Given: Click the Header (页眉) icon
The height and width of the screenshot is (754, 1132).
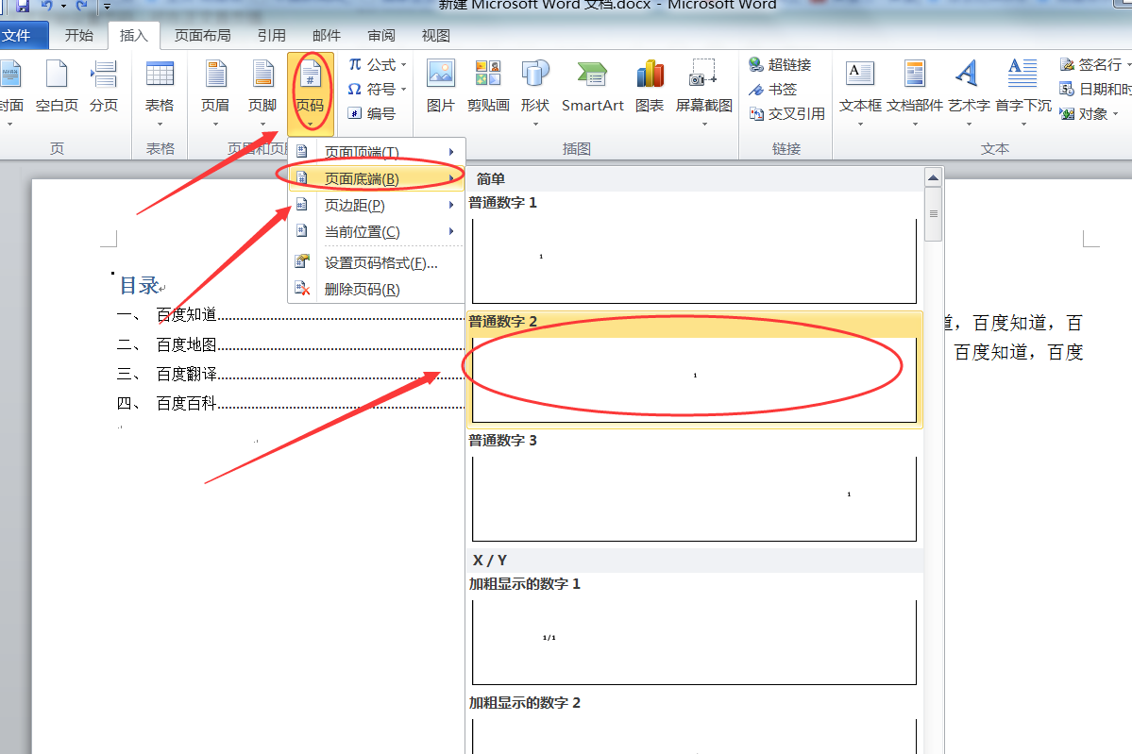Looking at the screenshot, I should [x=215, y=75].
